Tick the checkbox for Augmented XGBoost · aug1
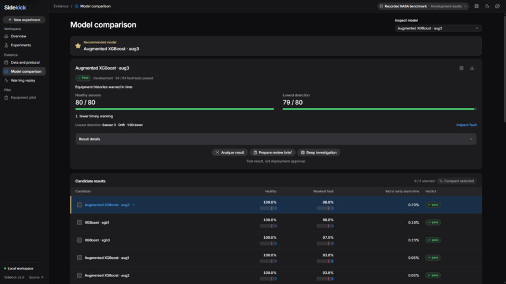Screen dimensions: 506x284 point(79,258)
